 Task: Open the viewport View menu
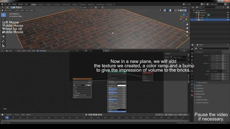pos(17,10)
